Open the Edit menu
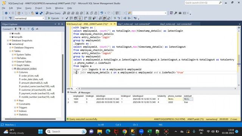Screen dimensions: 242x136 (x=11, y=8)
